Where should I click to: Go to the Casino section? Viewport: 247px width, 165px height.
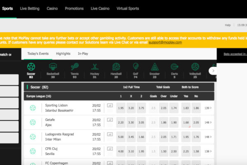coord(52,9)
